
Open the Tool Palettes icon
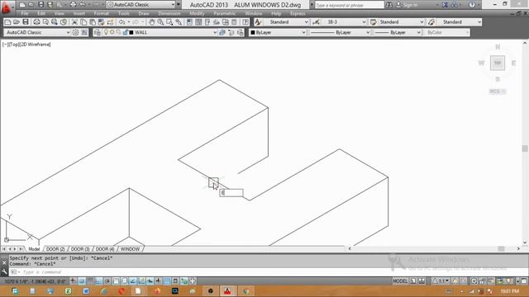(x=207, y=22)
